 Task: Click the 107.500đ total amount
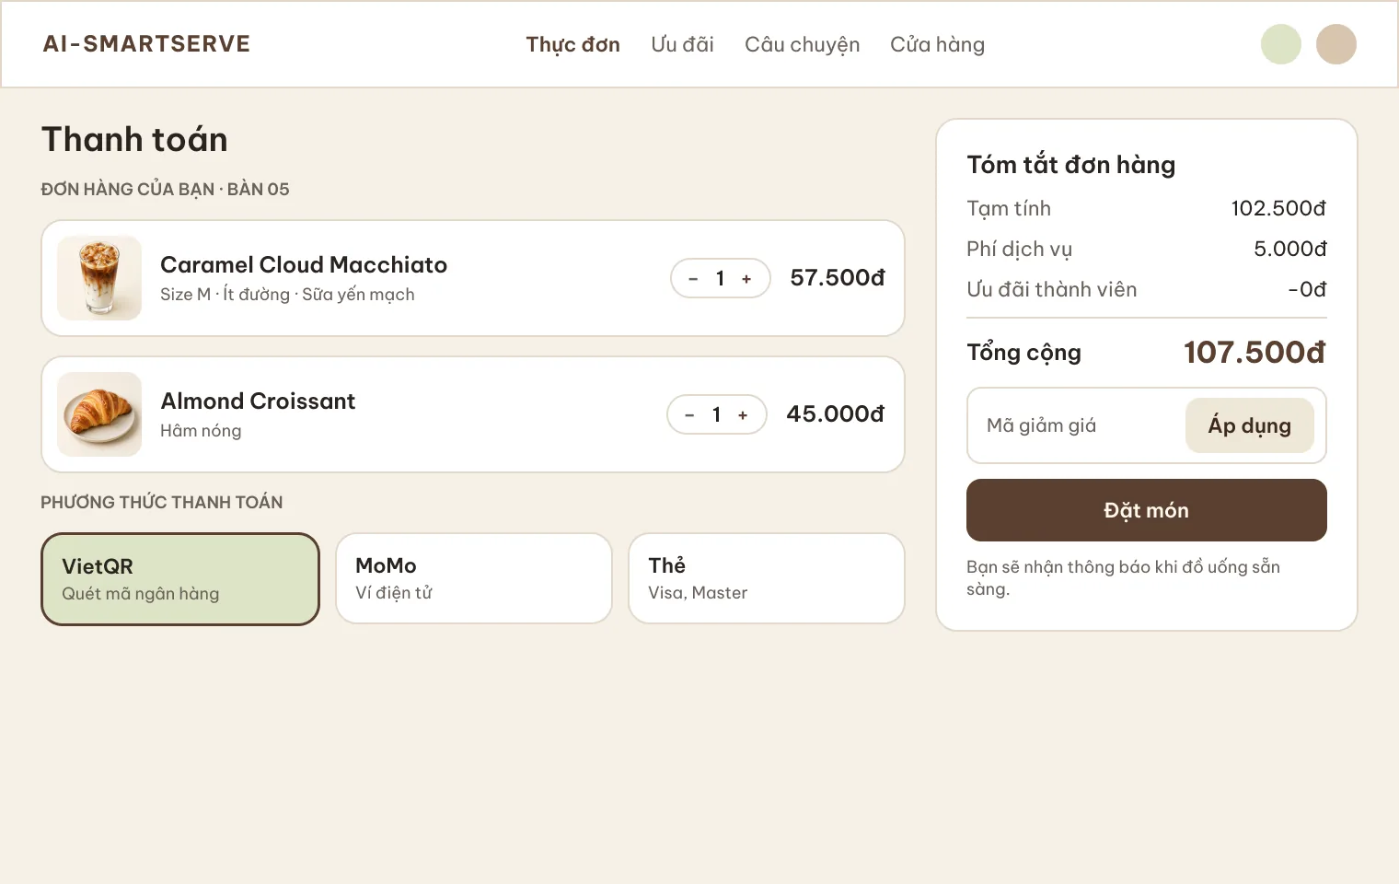click(1254, 352)
